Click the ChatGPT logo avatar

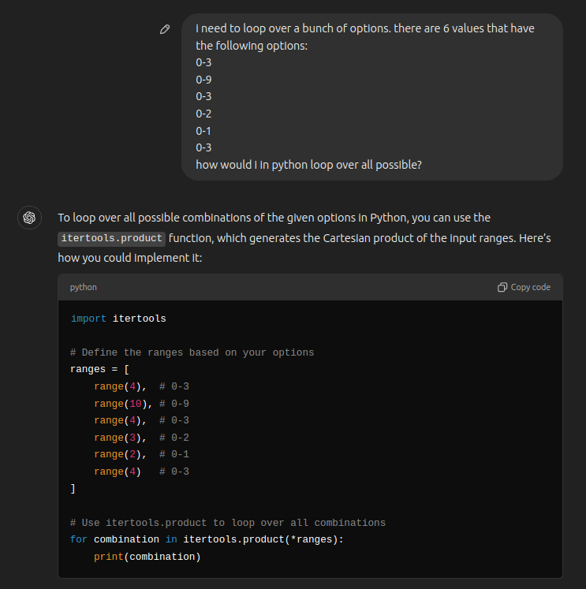[x=30, y=218]
